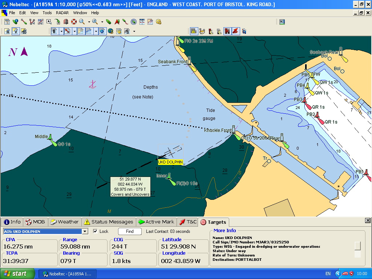Click the range rings circle icon
This screenshot has width=372, height=279.
click(x=134, y=22)
